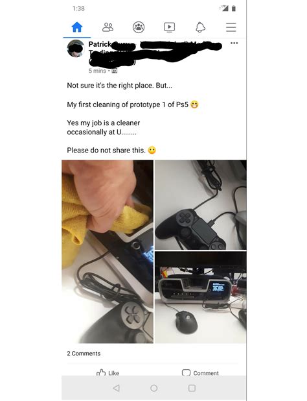This screenshot has height=401, width=307.
Task: Open the Groups tab icon
Action: pos(139,27)
